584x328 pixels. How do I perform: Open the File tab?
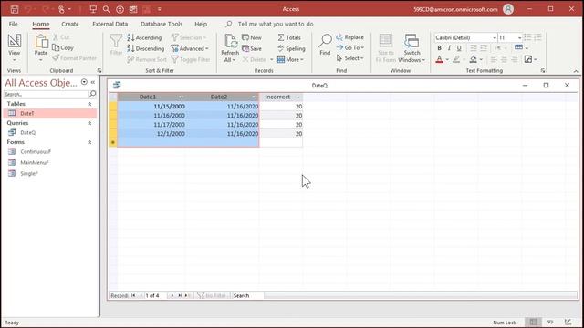coord(14,24)
